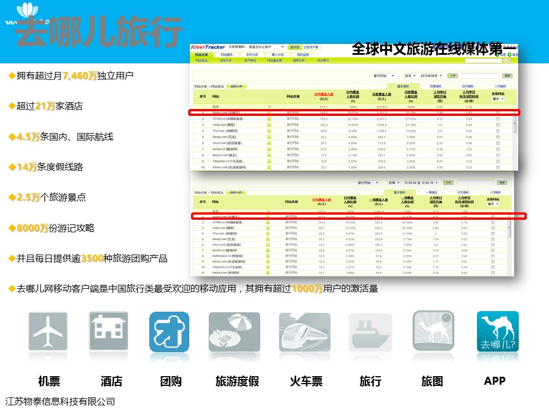Open trend chart icon for 7daysinn.cn in monthly table
Viewport: 549px width, 411px height.
tap(269, 162)
